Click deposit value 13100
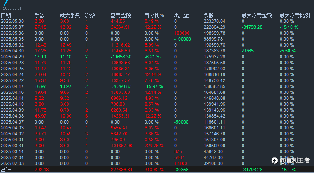Viewport: 314px width, 173px height. tap(180, 163)
